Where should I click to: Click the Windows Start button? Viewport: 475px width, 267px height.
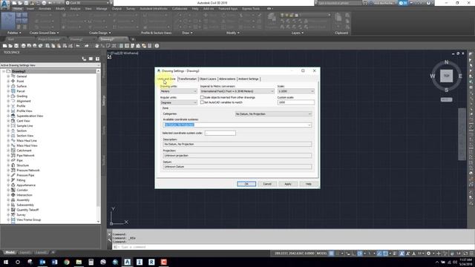5,262
